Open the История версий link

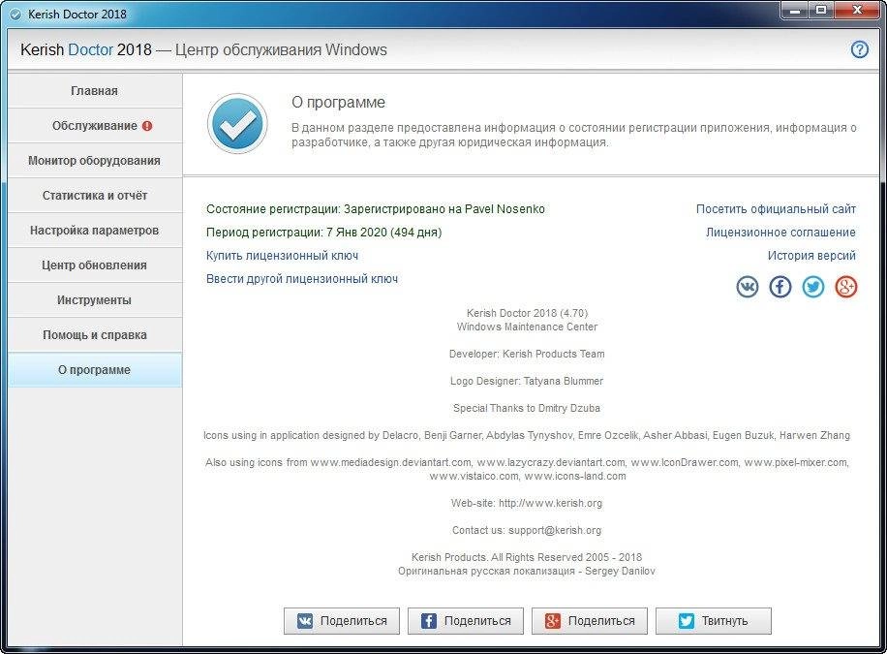tap(811, 256)
